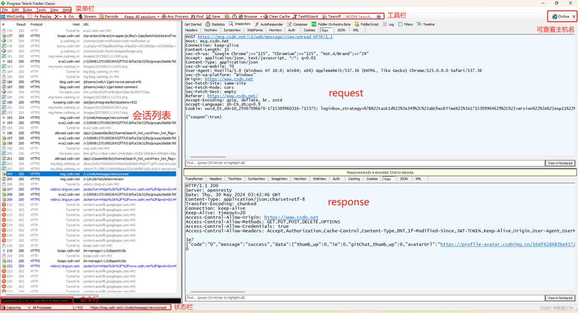The height and width of the screenshot is (313, 578).
Task: Click the Filters tab checkbox
Action: (400, 24)
